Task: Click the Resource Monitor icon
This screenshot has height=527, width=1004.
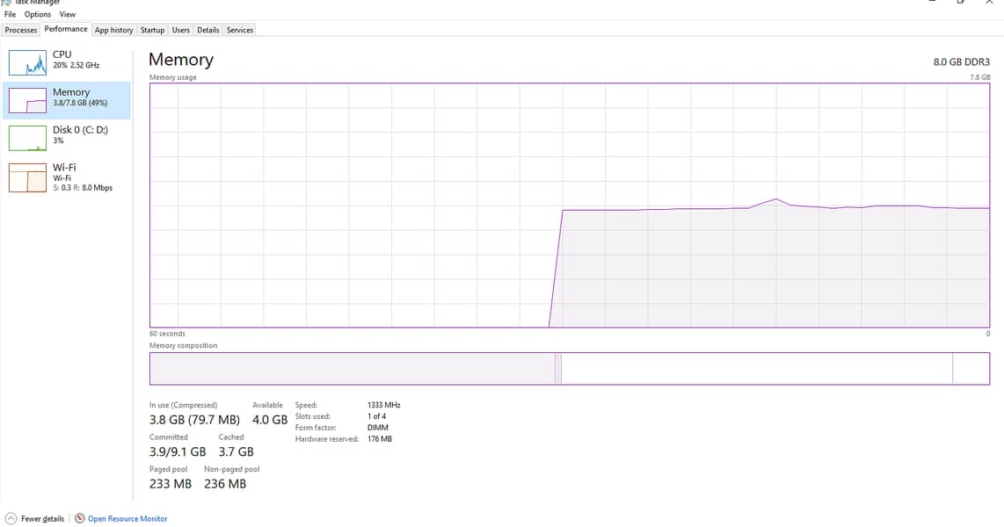Action: click(79, 519)
